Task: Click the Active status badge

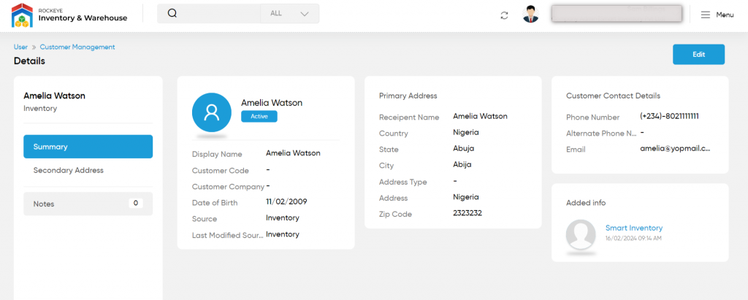Action: (x=259, y=116)
